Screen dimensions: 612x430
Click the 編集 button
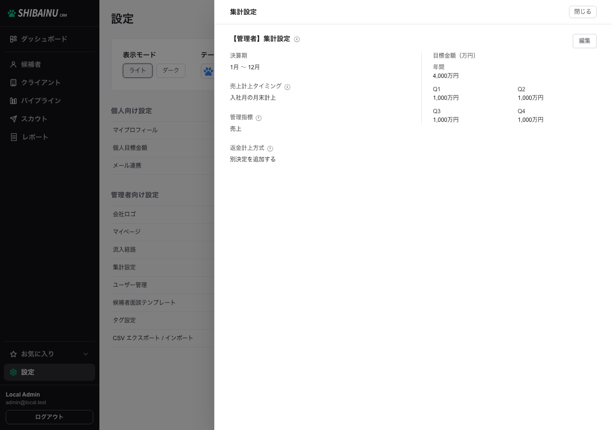(585, 41)
